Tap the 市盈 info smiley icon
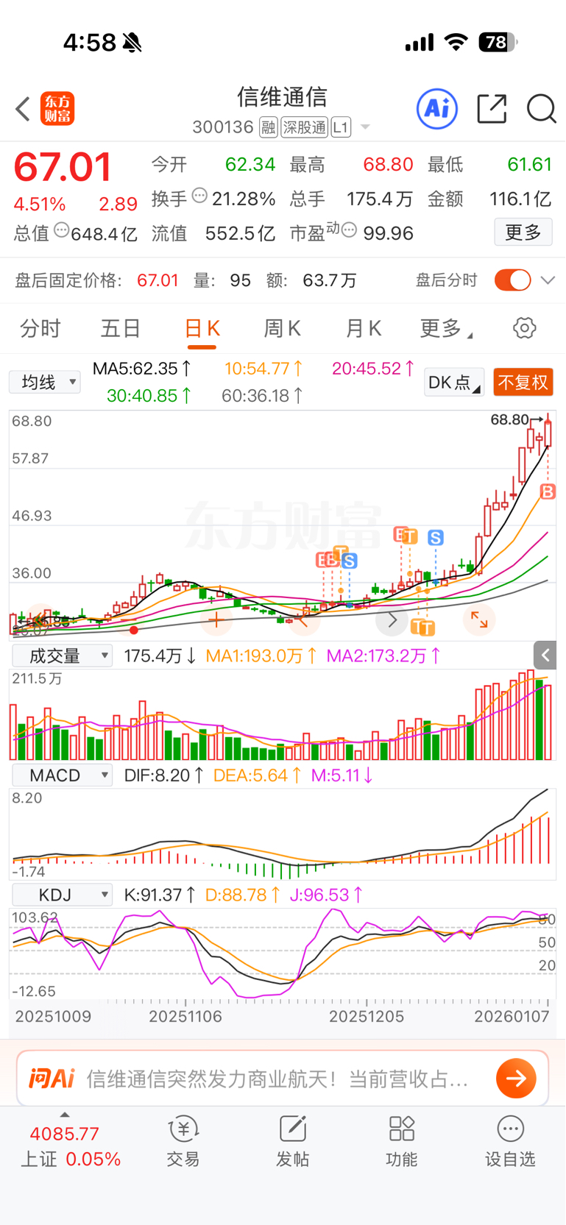This screenshot has height=1225, width=566. point(349,230)
